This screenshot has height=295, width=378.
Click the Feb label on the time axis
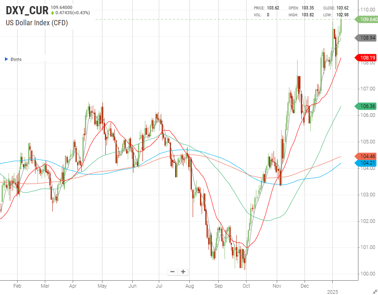click(17, 286)
